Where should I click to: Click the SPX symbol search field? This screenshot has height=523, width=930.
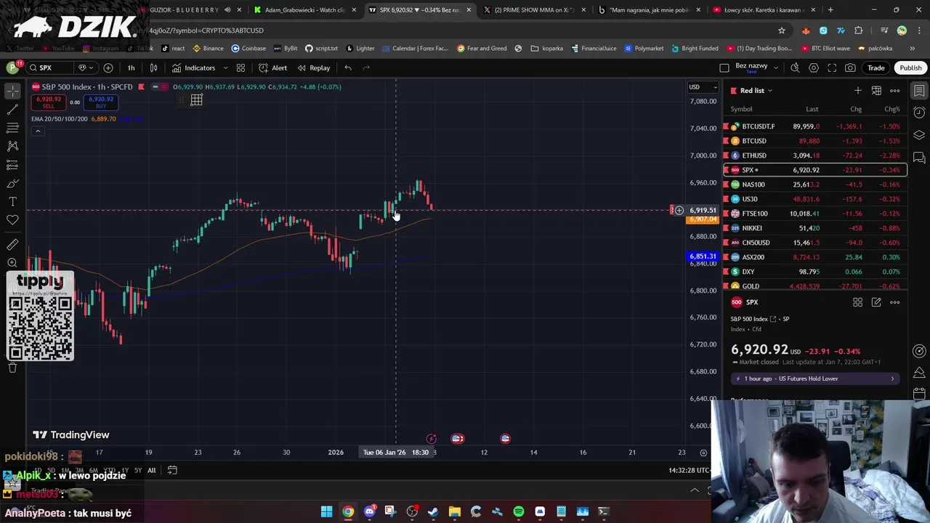[x=49, y=68]
